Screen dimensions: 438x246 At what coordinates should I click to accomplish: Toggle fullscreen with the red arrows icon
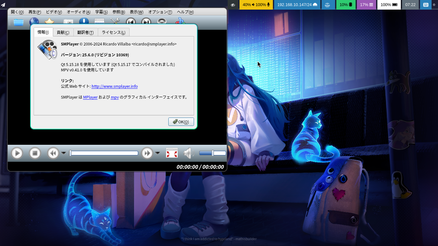point(172,153)
